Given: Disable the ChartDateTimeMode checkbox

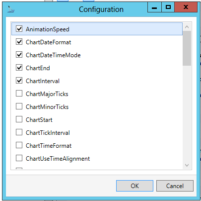Looking at the screenshot, I should tap(19, 55).
